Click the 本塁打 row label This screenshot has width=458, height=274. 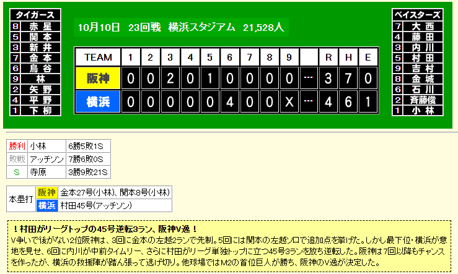(20, 199)
